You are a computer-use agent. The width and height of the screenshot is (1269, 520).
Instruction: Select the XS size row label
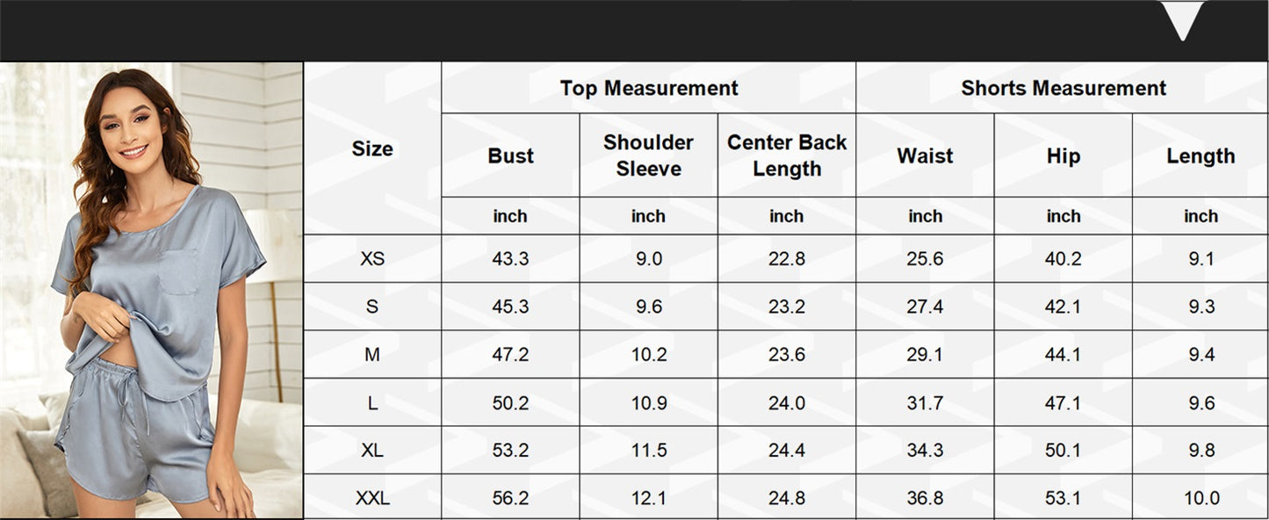click(x=372, y=259)
